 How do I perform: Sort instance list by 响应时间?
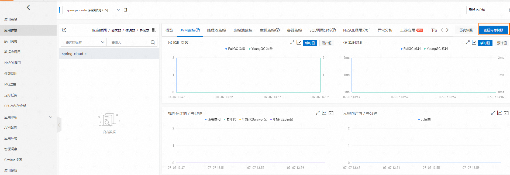click(99, 30)
